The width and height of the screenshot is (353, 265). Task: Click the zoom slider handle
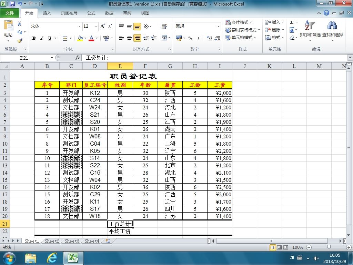click(x=329, y=247)
